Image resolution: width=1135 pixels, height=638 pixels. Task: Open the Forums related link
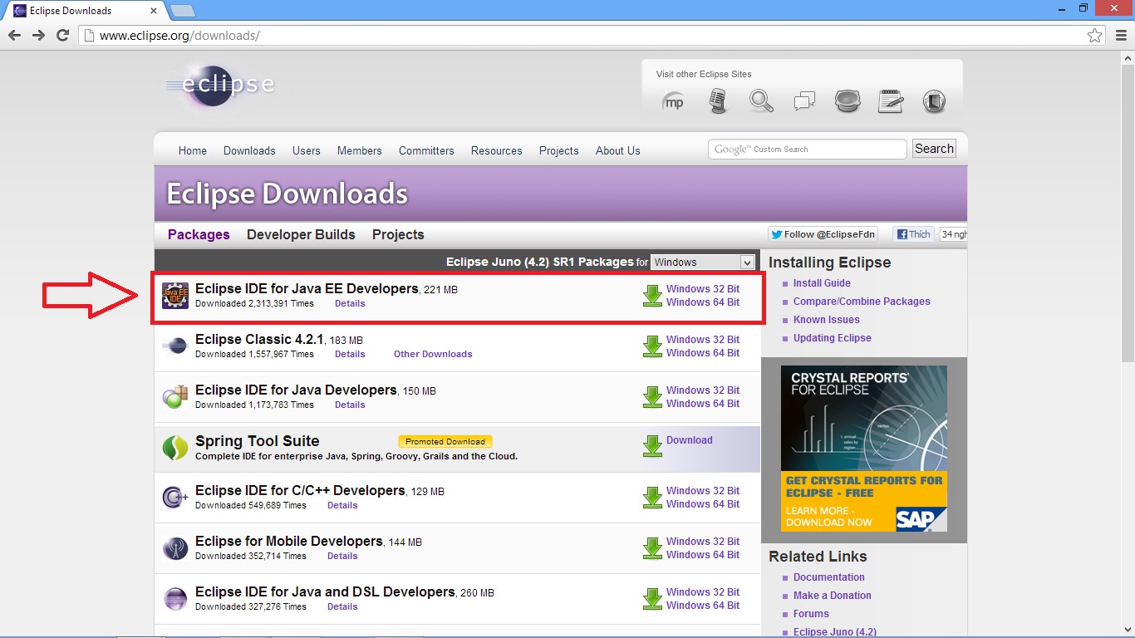[811, 614]
